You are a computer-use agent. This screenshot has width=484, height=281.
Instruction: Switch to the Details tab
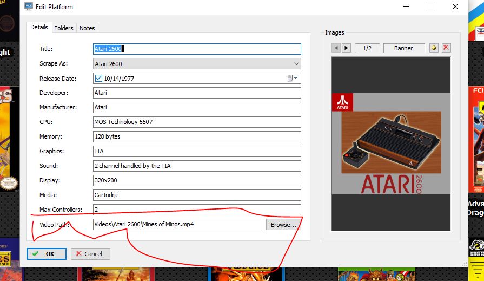coord(39,27)
